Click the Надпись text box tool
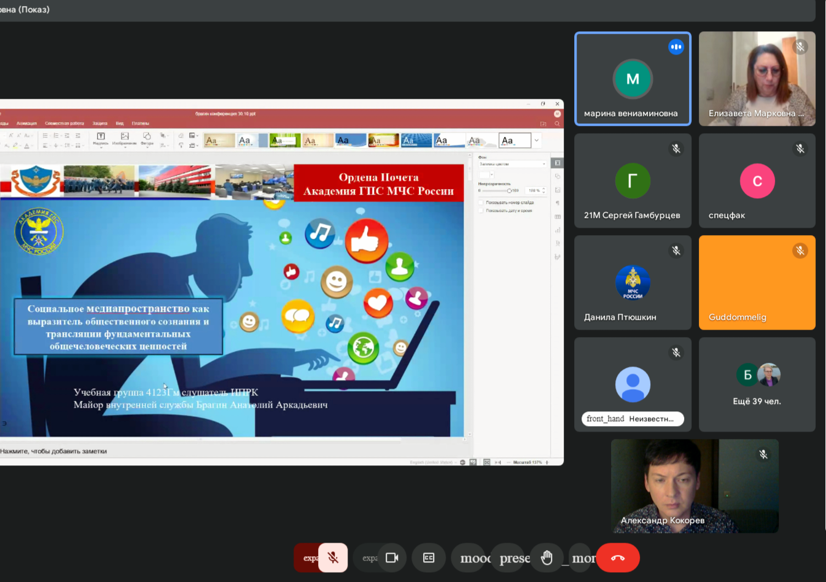826x582 pixels. pyautogui.click(x=101, y=139)
